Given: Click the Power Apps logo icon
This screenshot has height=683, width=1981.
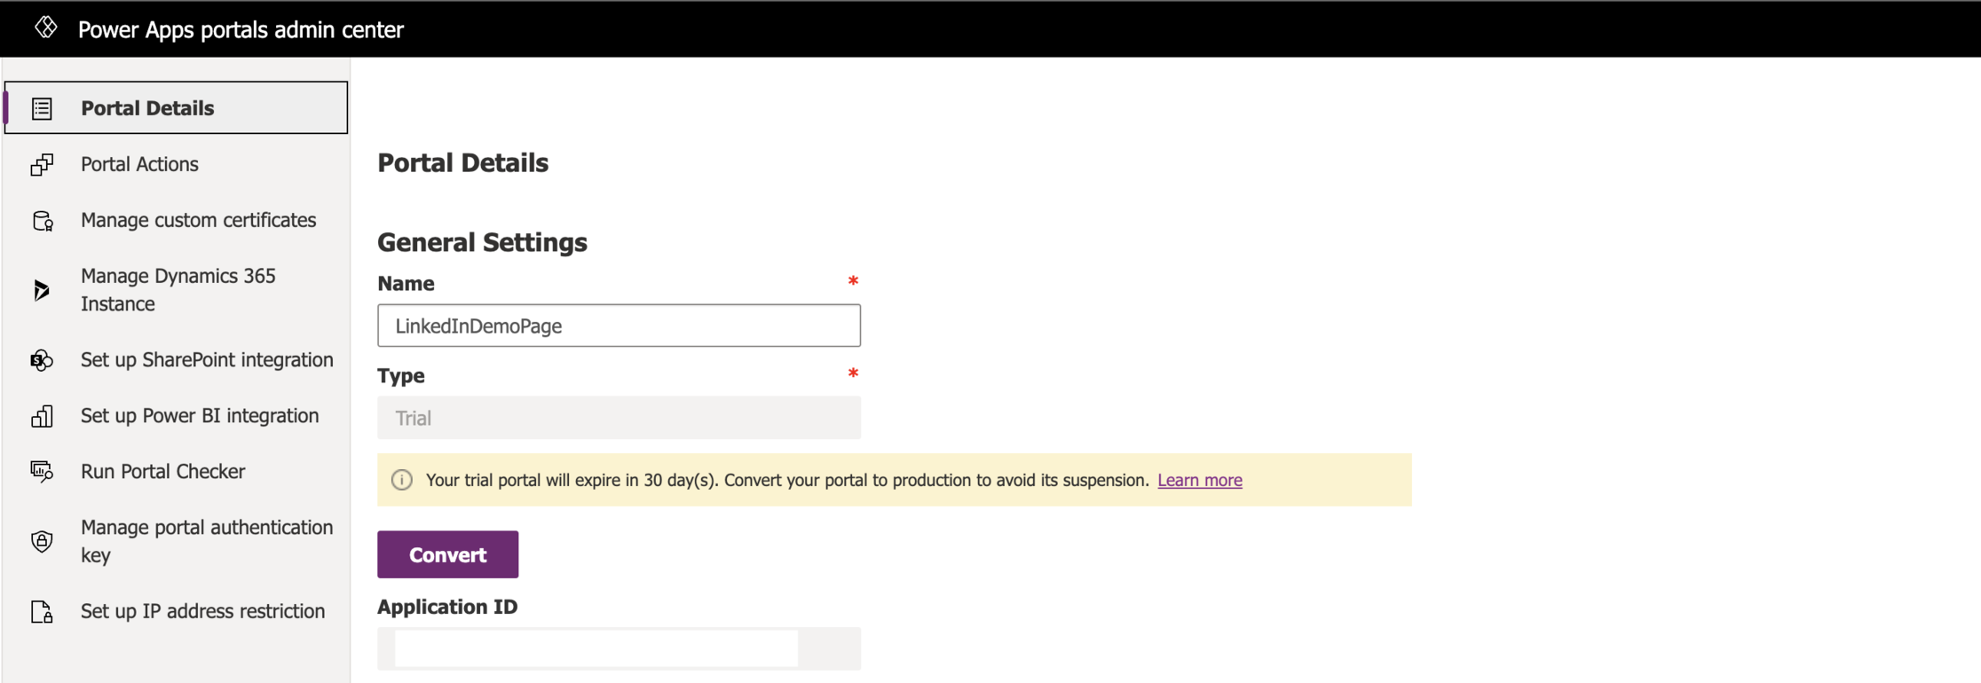Looking at the screenshot, I should click(x=46, y=28).
